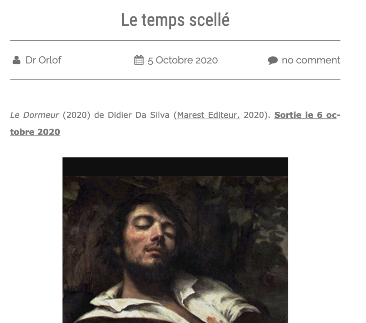This screenshot has width=366, height=323.
Task: Follow the Marest Editeur link
Action: coord(208,115)
